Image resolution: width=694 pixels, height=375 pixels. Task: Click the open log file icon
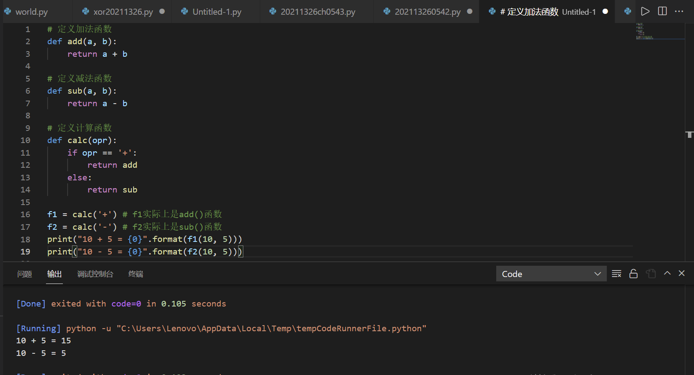pyautogui.click(x=651, y=274)
